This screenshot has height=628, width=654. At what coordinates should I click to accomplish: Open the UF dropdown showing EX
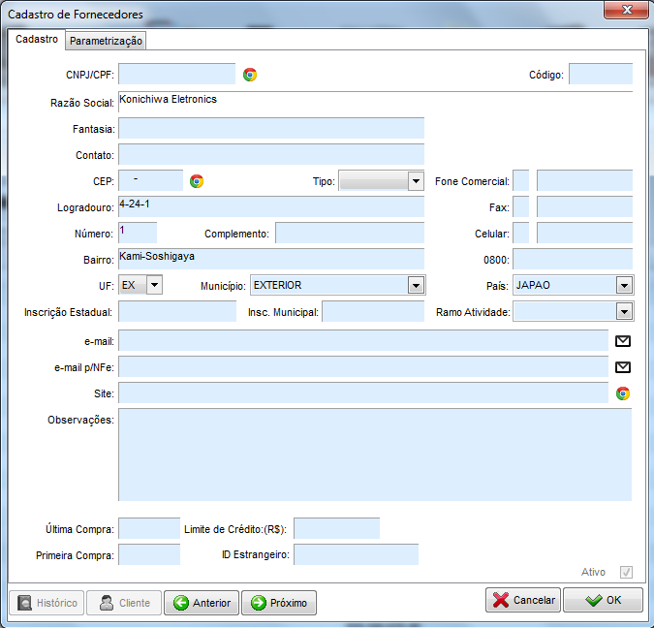pyautogui.click(x=153, y=285)
